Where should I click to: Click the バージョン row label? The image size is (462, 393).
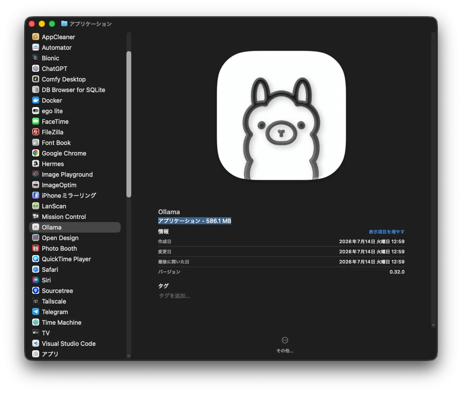(169, 272)
